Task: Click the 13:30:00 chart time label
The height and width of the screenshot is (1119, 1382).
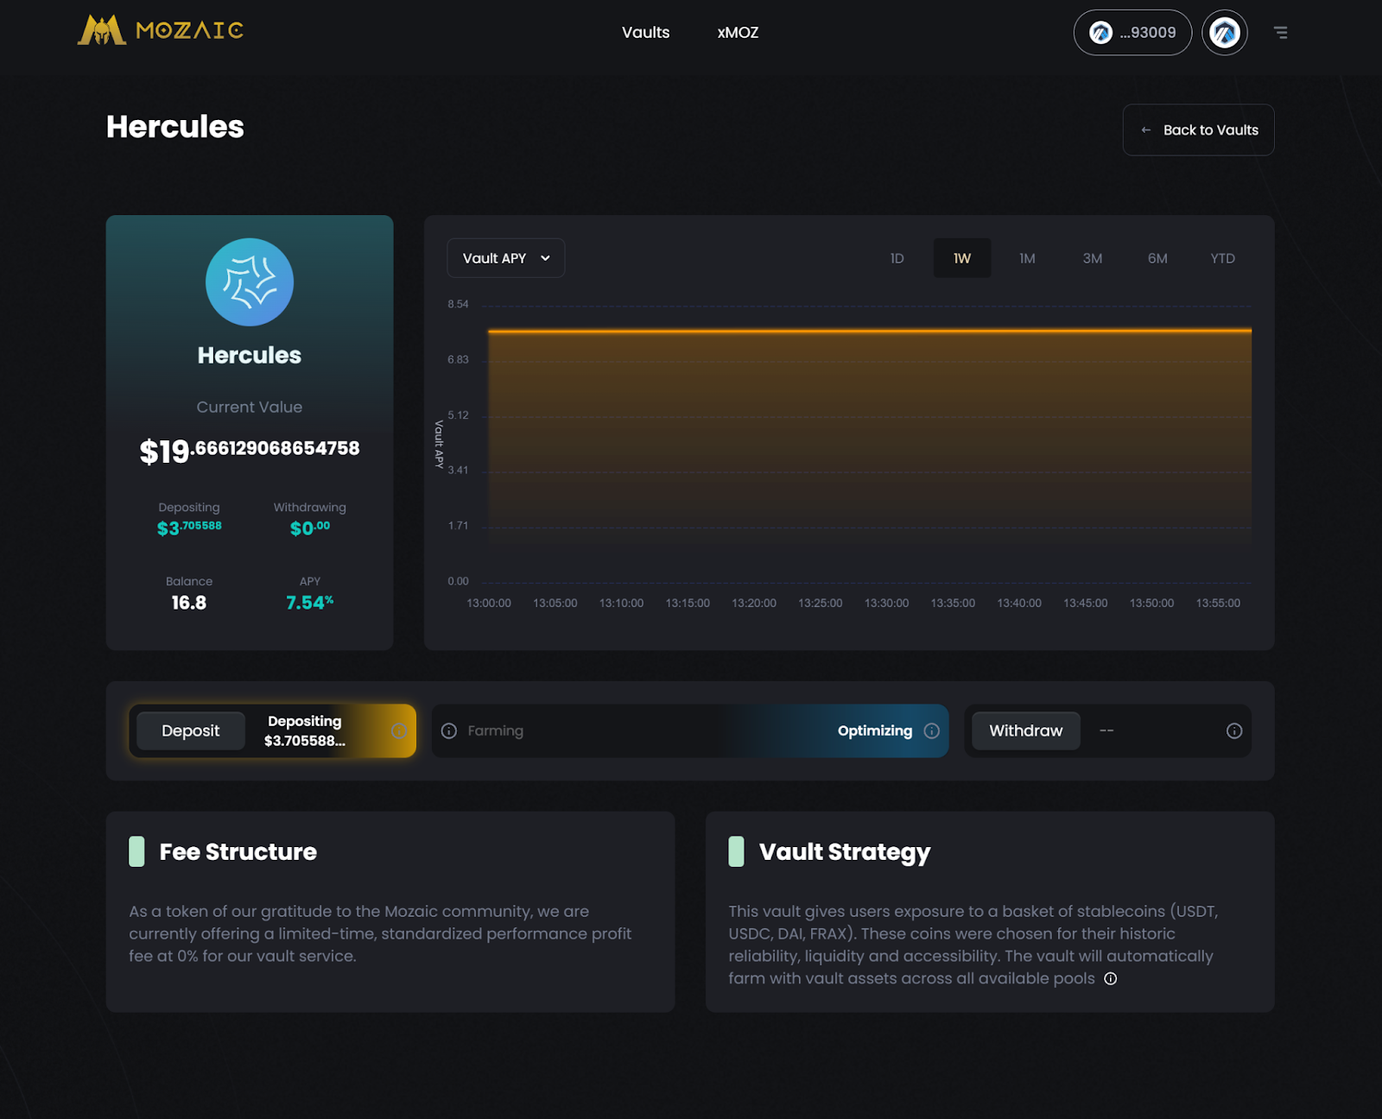Action: coord(886,604)
